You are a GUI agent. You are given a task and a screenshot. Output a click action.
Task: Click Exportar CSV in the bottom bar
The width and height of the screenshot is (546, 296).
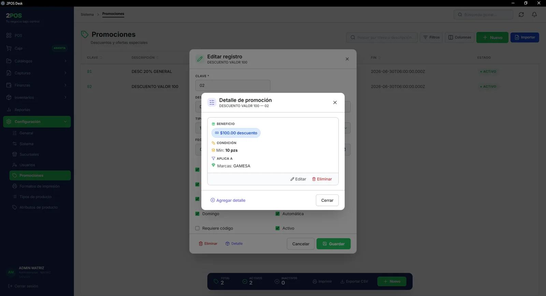354,282
